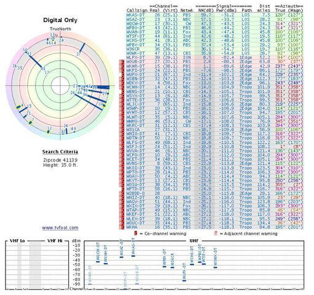Click the pink Adjacent channel warning legend icon
The image size is (314, 295).
(x=215, y=234)
